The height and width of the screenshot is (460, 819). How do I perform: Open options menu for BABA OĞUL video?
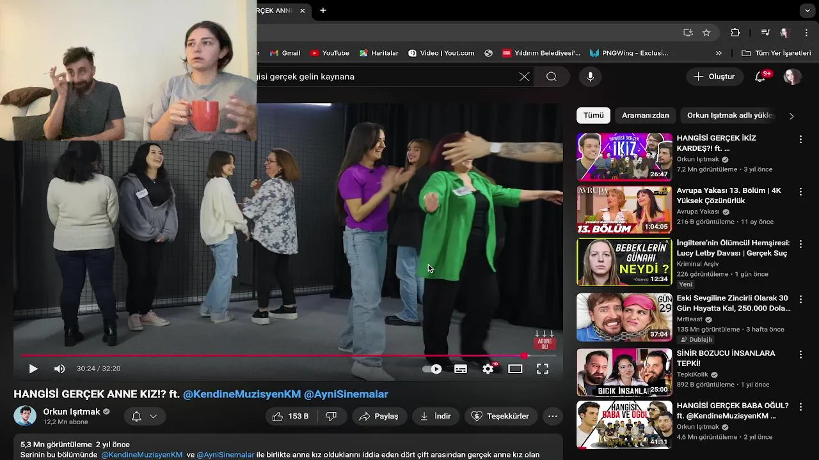pyautogui.click(x=800, y=406)
